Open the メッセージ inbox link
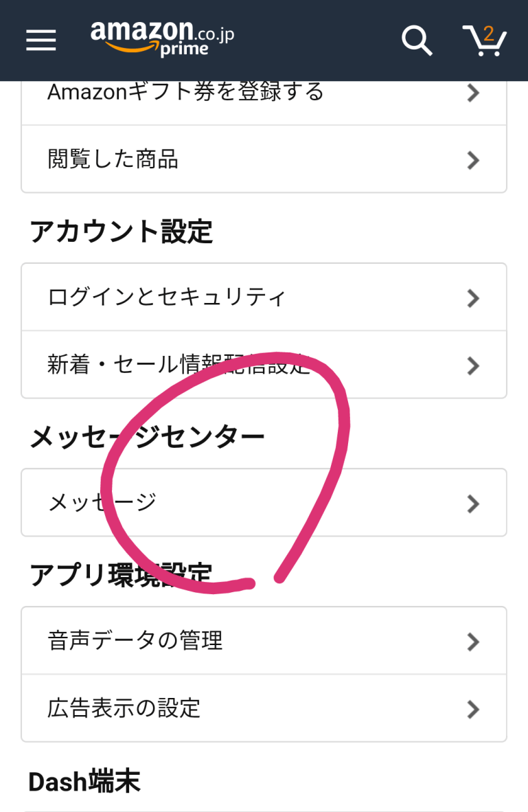Viewport: 528px width, 812px height. click(102, 503)
